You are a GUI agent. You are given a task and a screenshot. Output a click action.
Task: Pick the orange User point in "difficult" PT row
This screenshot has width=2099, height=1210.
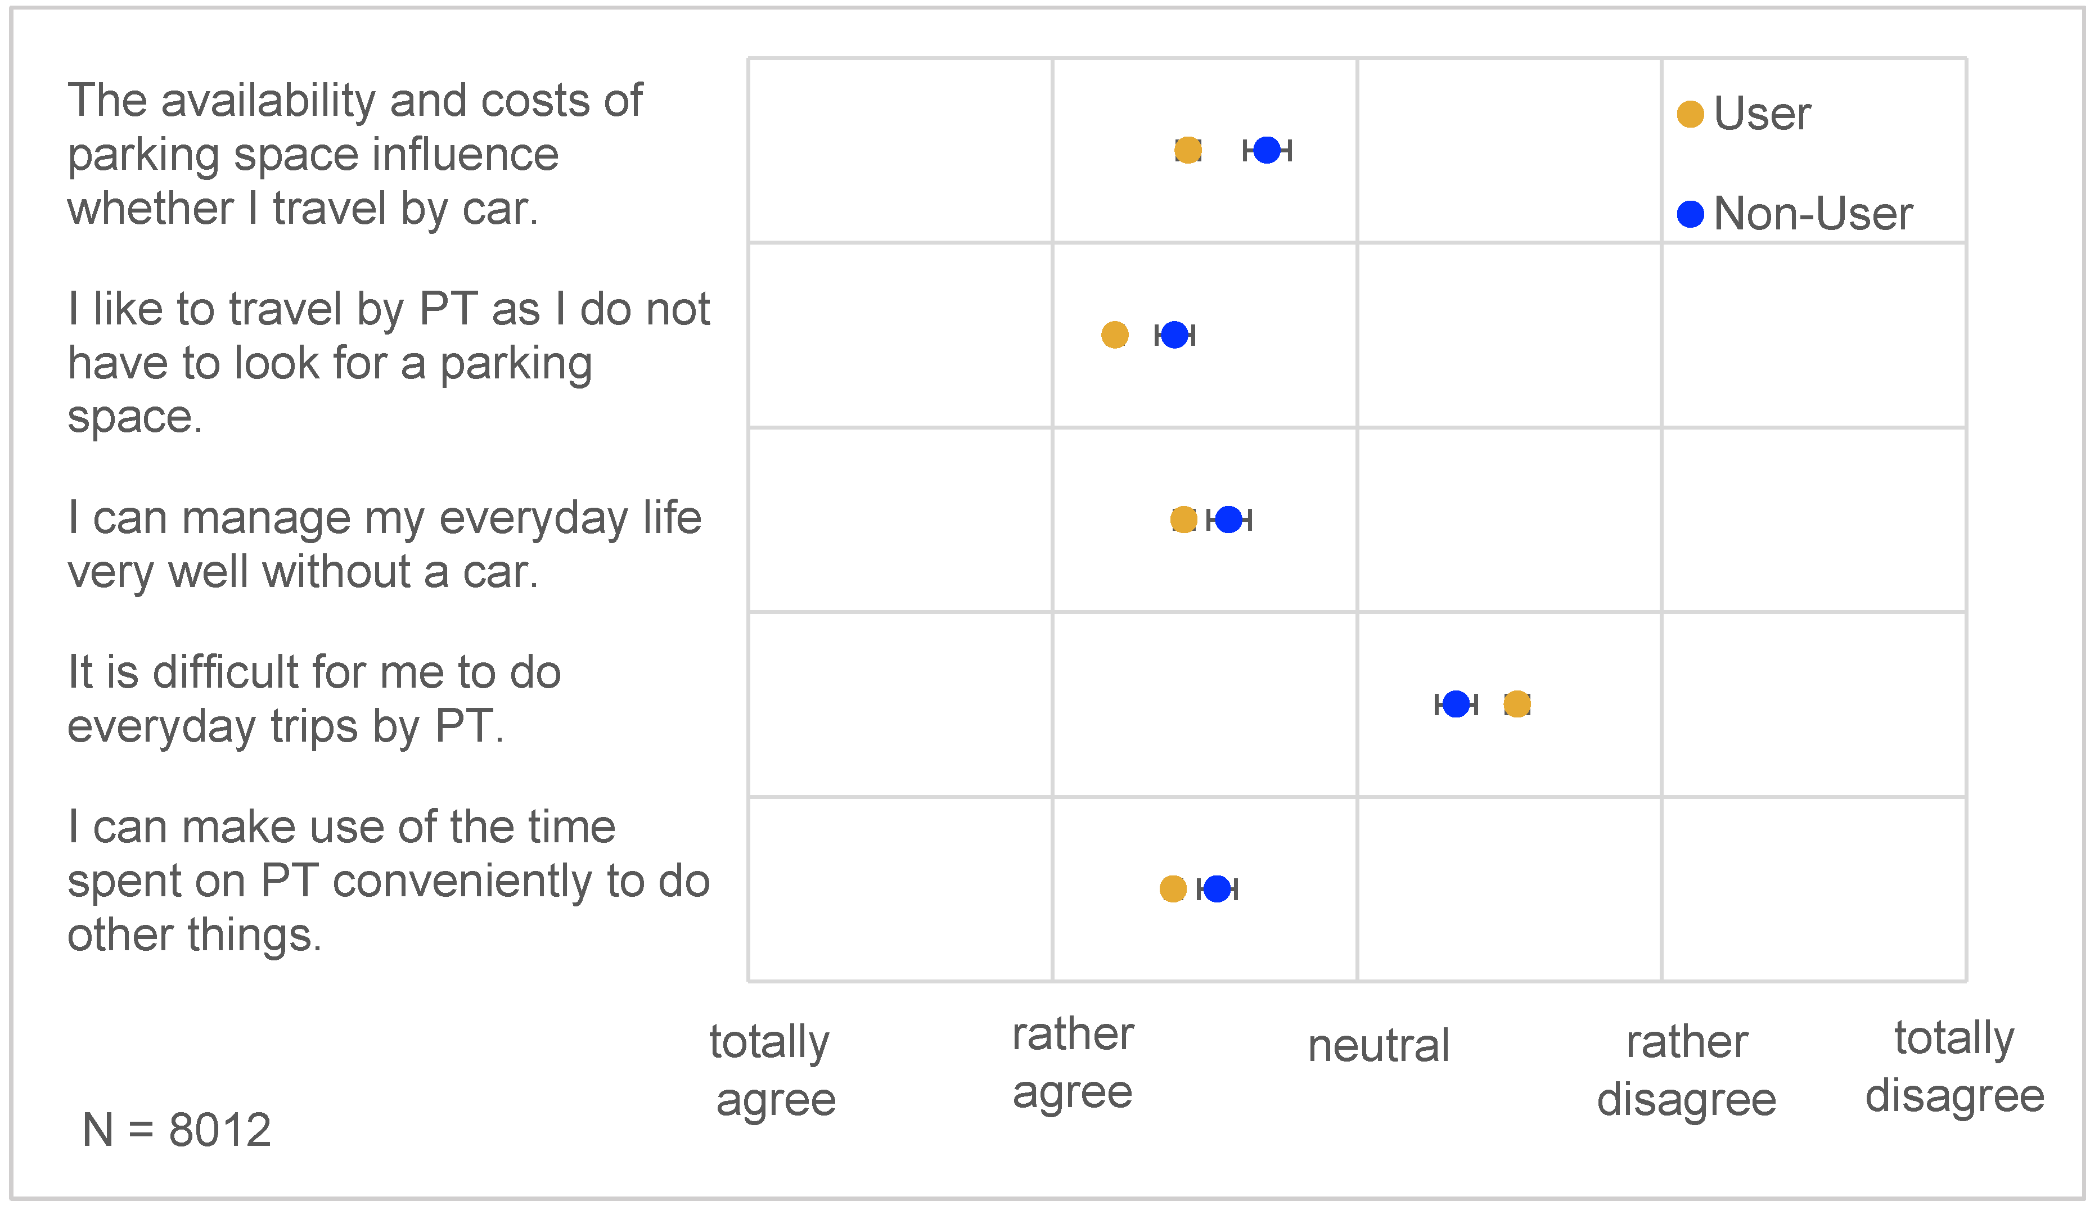point(1516,704)
